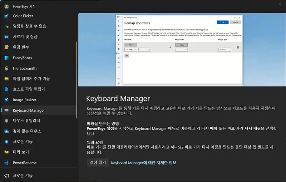Select File Locksmith entry

39,69
